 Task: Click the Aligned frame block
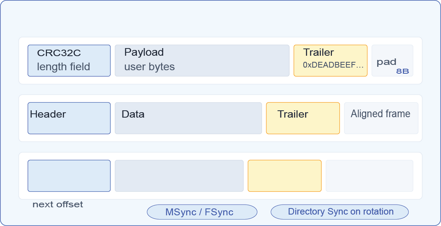pyautogui.click(x=381, y=118)
